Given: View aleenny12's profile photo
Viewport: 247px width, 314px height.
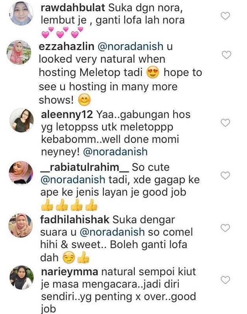Looking at the screenshot, I should click(22, 120).
